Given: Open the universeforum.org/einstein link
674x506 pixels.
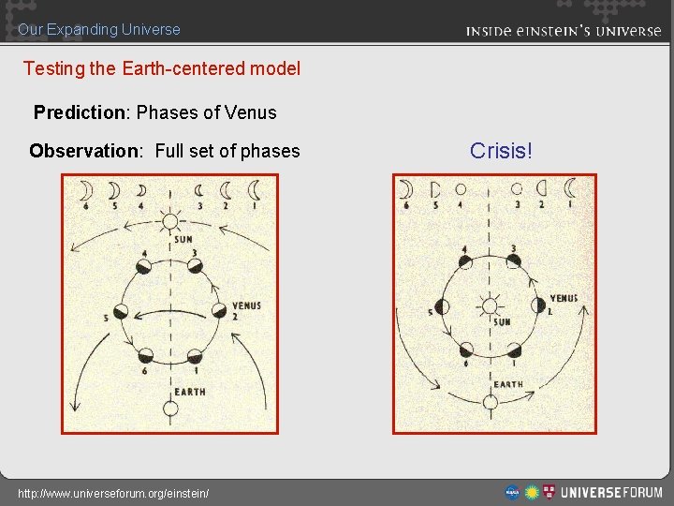Looking at the screenshot, I should tap(113, 493).
